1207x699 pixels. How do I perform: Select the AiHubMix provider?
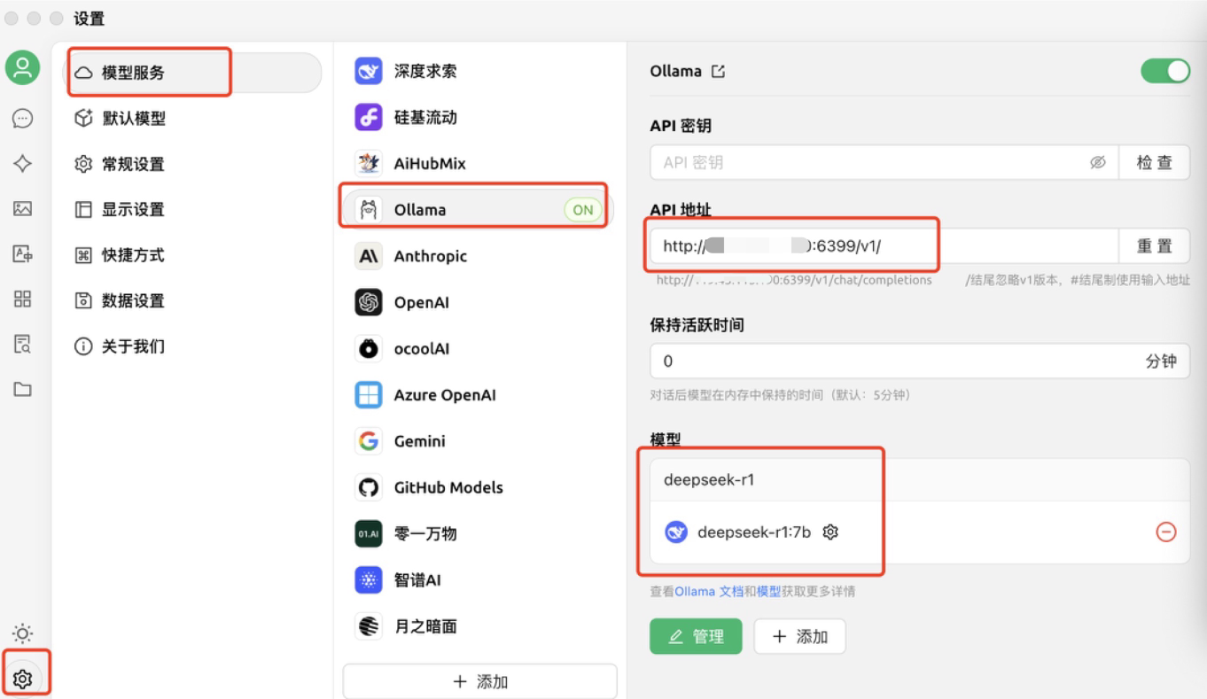pos(479,163)
